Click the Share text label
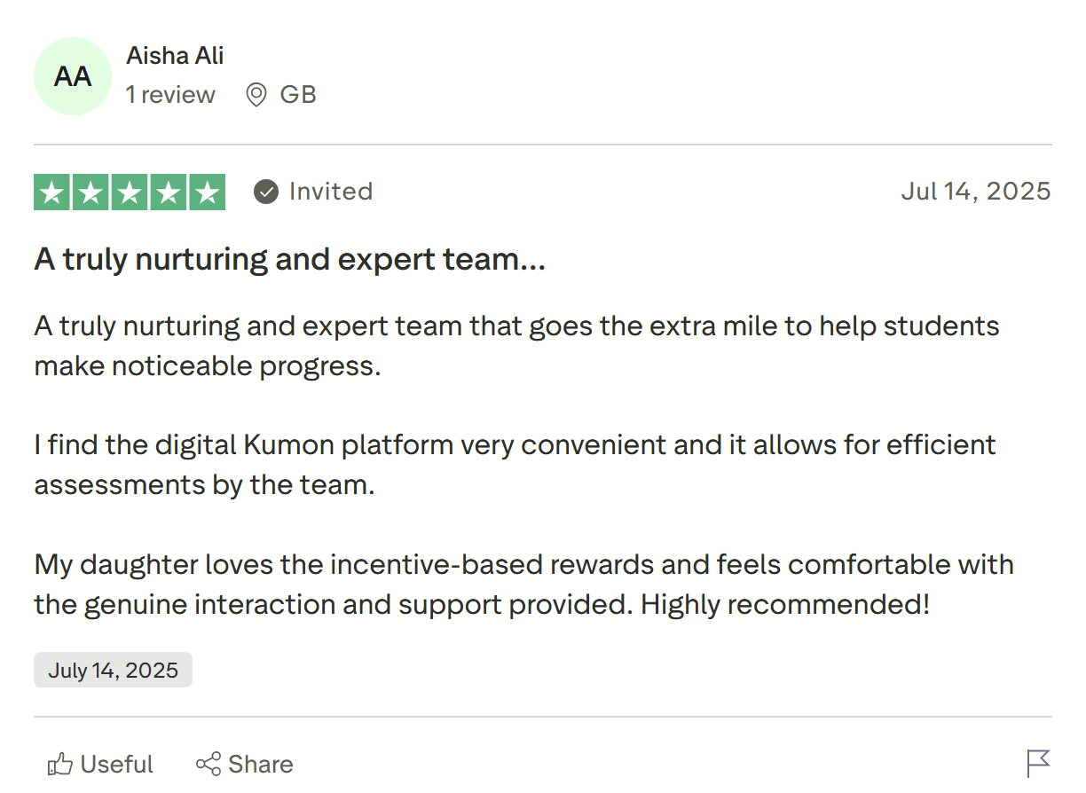1086x793 pixels. tap(259, 763)
